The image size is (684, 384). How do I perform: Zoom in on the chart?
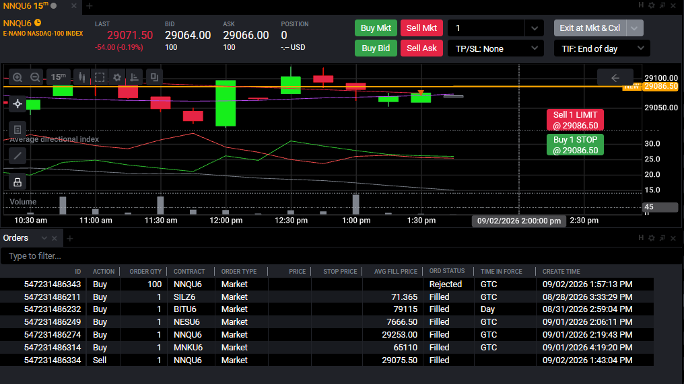point(18,77)
